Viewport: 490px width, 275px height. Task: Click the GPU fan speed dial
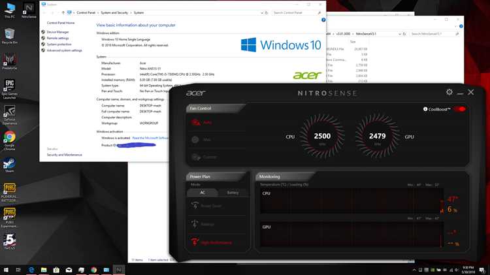(378, 136)
